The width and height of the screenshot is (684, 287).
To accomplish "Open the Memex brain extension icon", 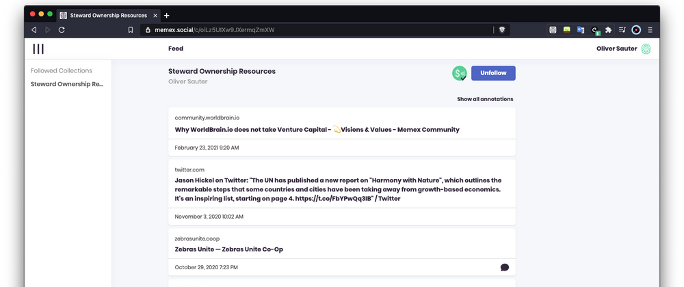I will [553, 30].
